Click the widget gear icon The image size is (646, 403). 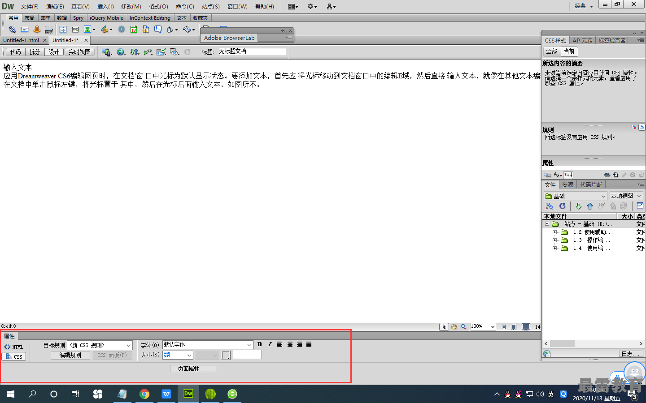click(x=122, y=30)
